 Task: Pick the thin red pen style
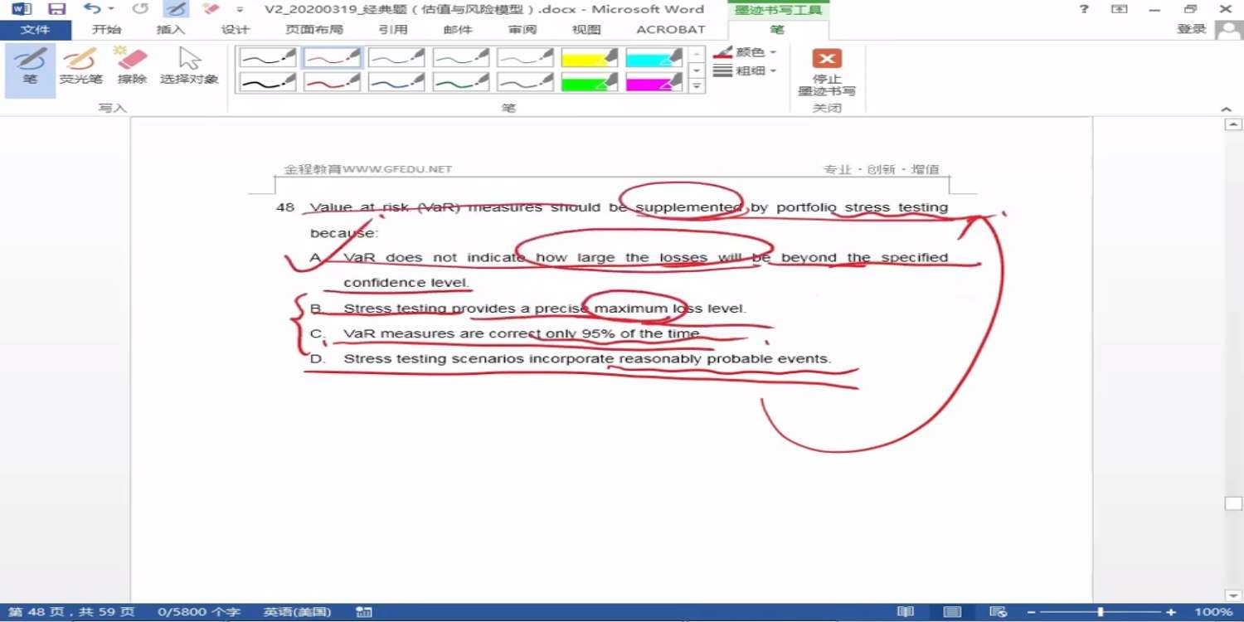pyautogui.click(x=332, y=58)
